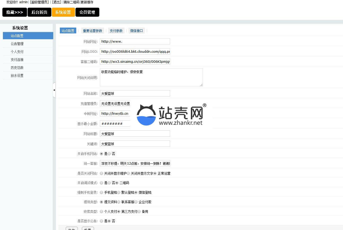Screen dimensions: 343x230
Task: Click the 清除二维码 link
Action: pos(71,2)
